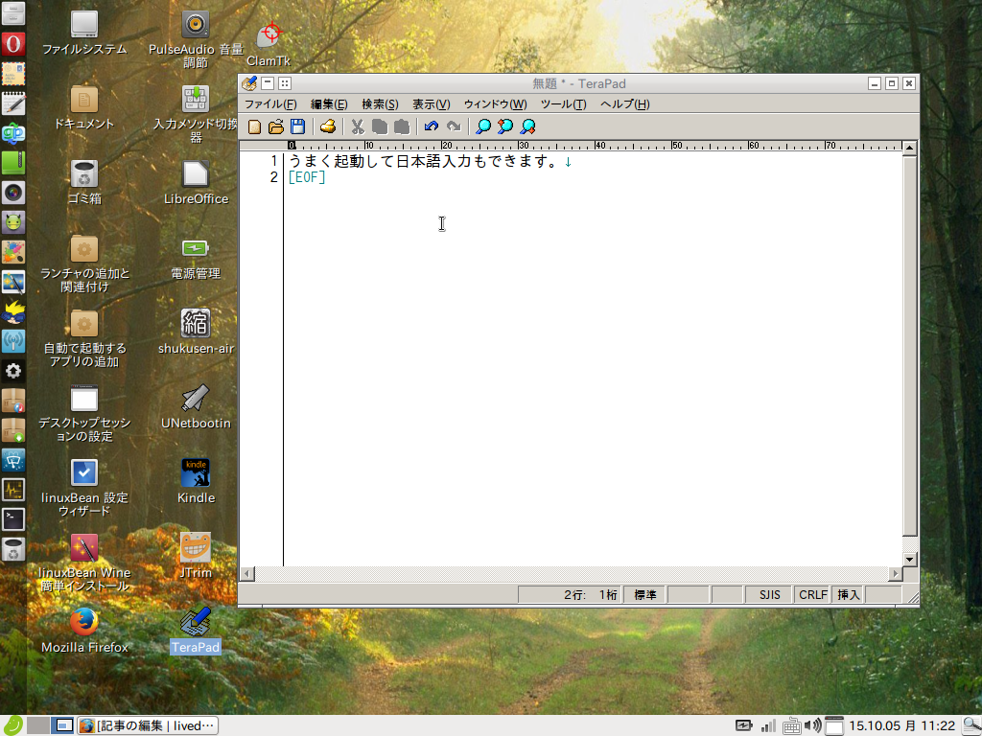
Task: Click the Paste icon in TeraPad toolbar
Action: [x=402, y=126]
